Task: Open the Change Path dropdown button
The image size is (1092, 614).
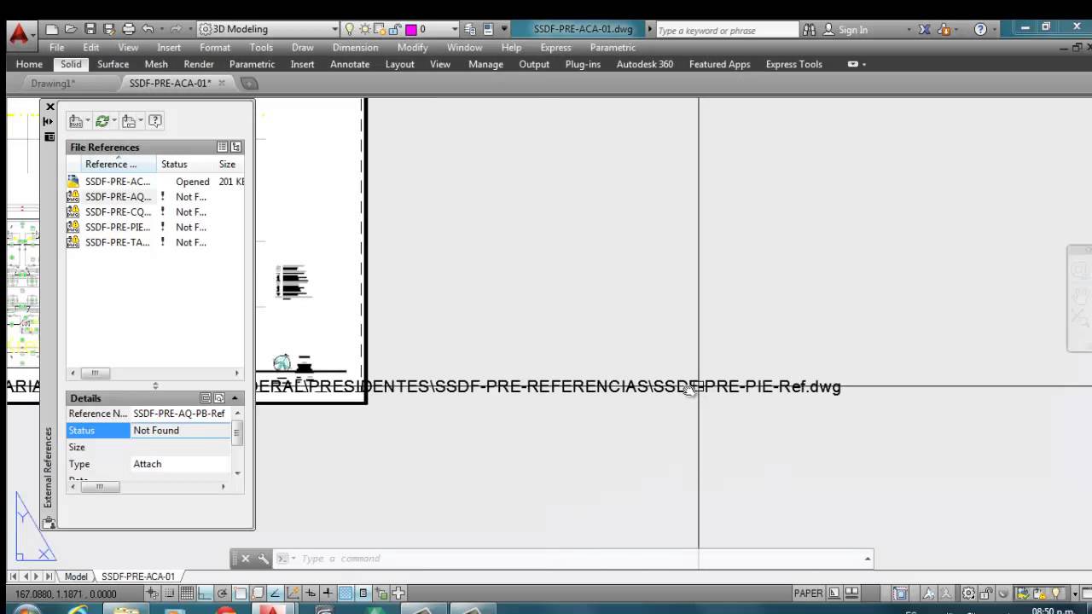Action: (x=132, y=121)
